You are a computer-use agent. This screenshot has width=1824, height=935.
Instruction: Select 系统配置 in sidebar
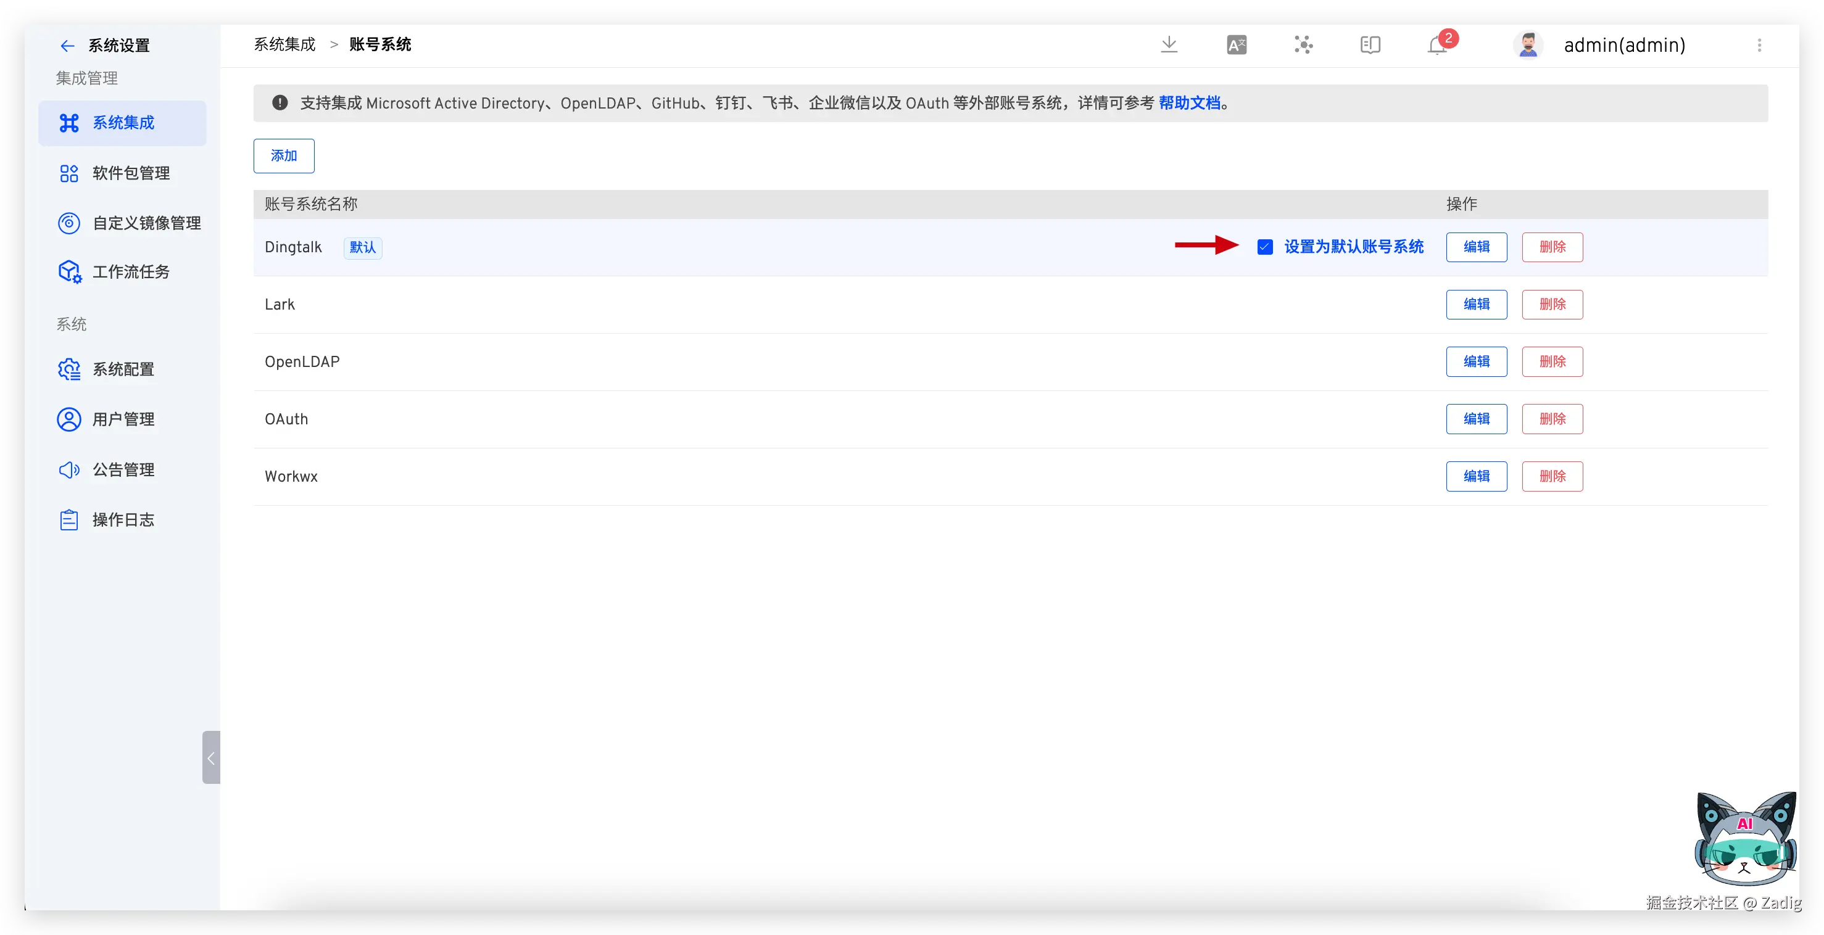[x=123, y=369]
